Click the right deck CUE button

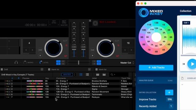tap(92, 50)
